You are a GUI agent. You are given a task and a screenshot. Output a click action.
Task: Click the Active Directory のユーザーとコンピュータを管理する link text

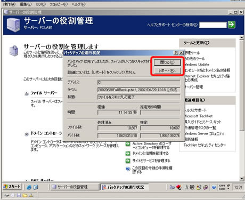[152, 146]
